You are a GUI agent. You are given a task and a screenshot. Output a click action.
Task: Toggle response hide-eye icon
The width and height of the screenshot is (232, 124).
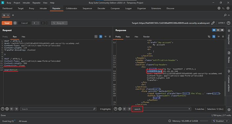tap(209, 37)
